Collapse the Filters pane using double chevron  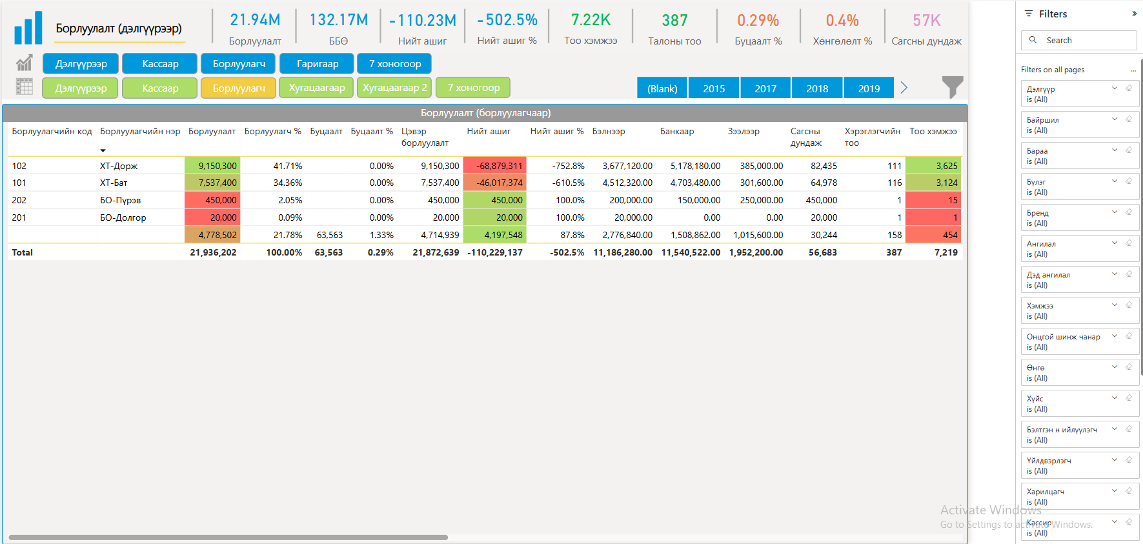click(1134, 14)
